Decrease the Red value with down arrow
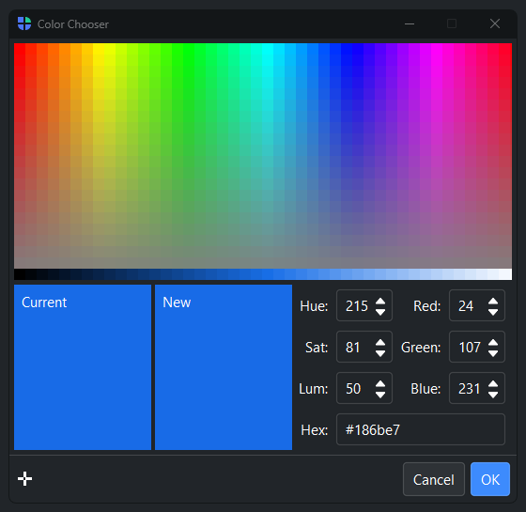The width and height of the screenshot is (526, 512). (493, 312)
